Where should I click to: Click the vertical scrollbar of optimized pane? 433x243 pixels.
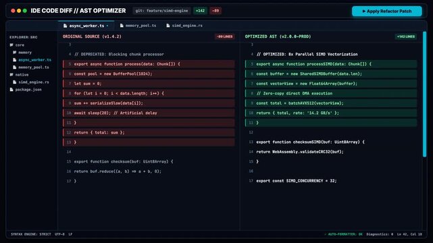pos(425,94)
